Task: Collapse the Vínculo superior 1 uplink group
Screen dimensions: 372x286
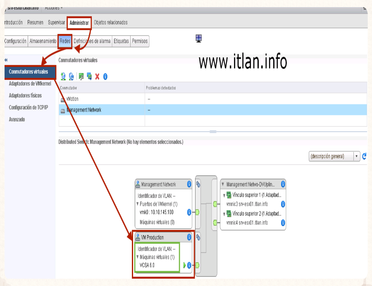Action: pos(224,195)
